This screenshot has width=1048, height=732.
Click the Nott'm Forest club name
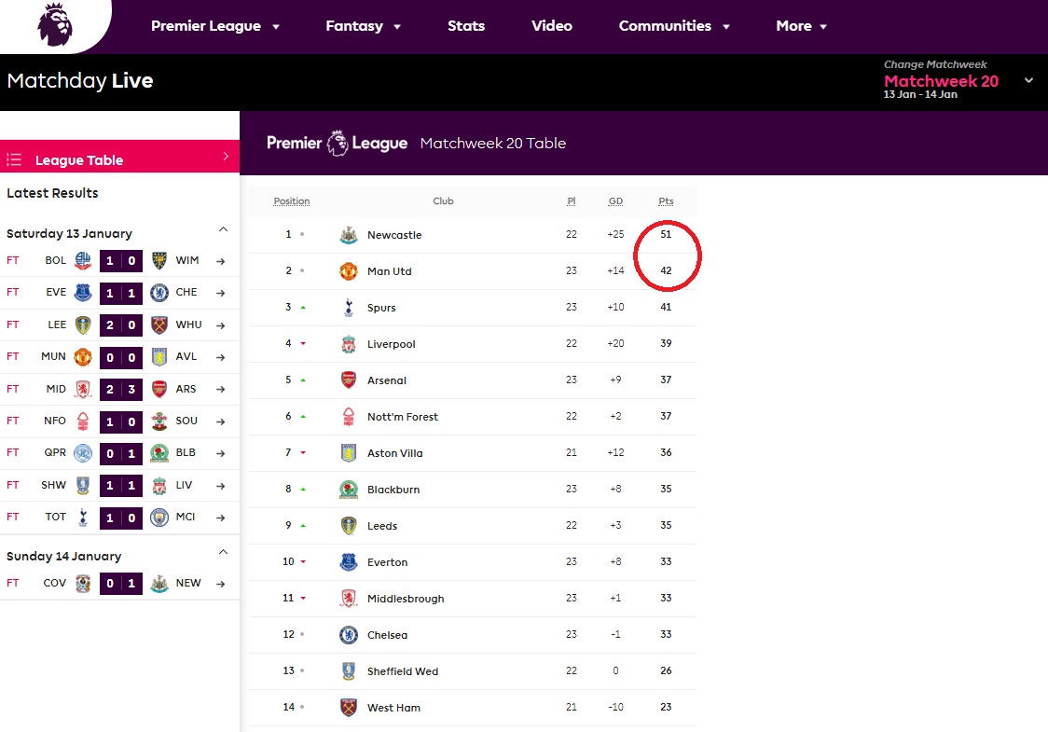(402, 417)
